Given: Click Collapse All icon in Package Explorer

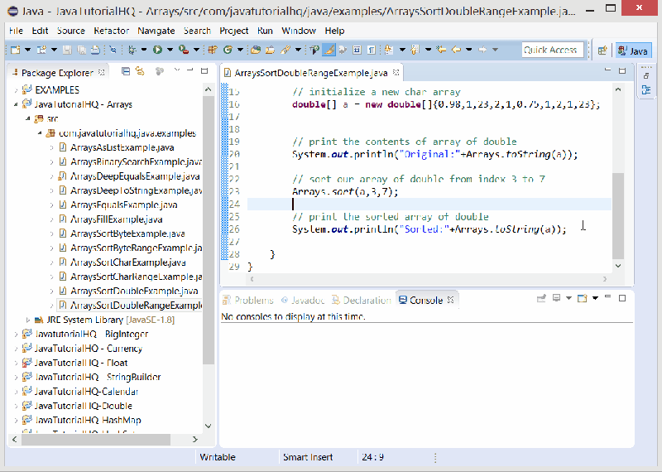Looking at the screenshot, I should click(x=126, y=71).
